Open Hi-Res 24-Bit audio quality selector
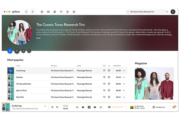Image resolution: width=180 pixels, height=120 pixels. [138, 107]
